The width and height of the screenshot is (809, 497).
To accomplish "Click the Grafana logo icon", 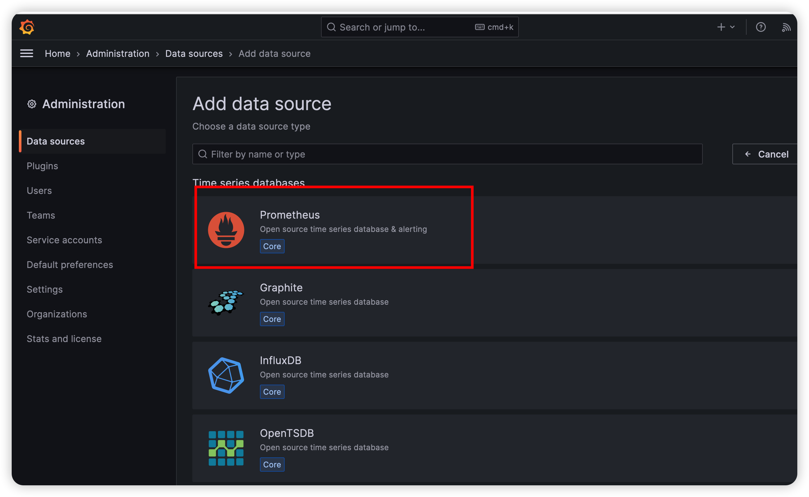I will click(x=27, y=27).
